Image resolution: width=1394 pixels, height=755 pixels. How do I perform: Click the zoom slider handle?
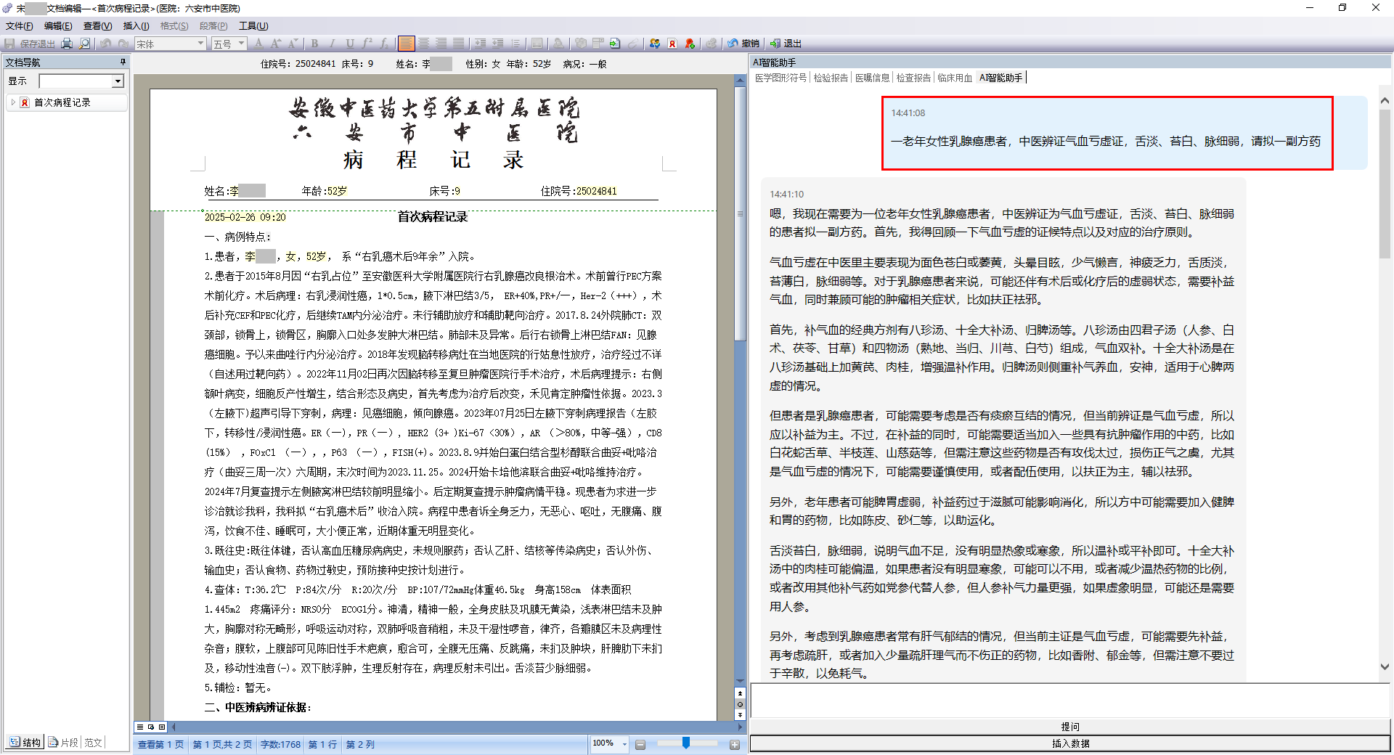(686, 743)
